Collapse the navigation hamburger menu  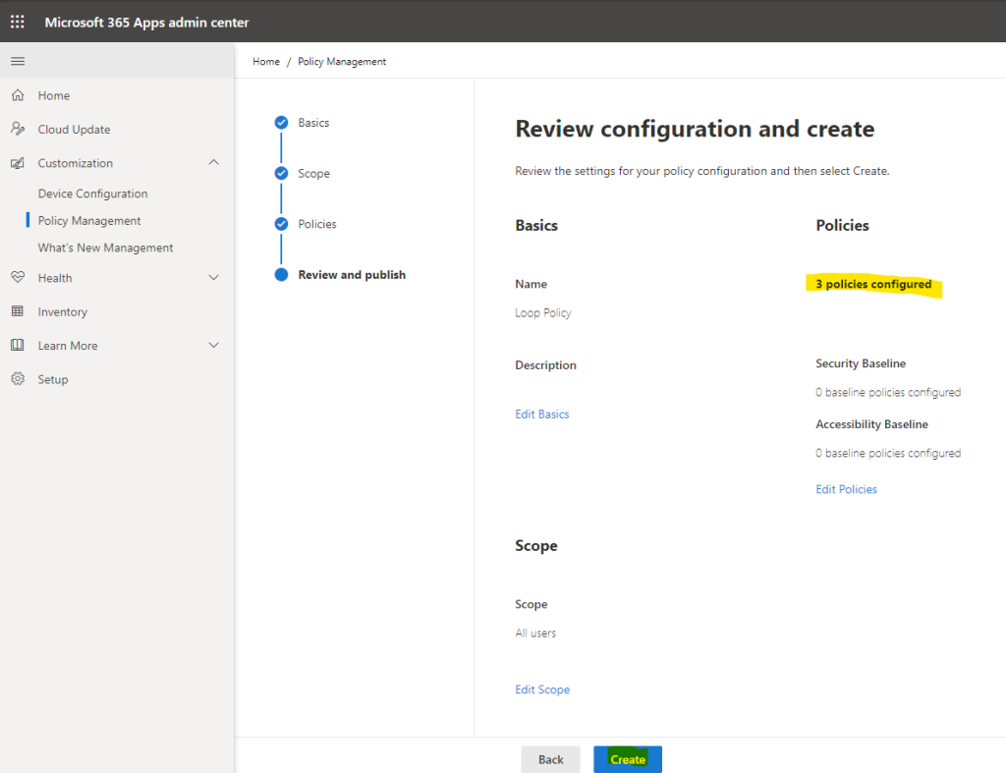click(x=18, y=61)
